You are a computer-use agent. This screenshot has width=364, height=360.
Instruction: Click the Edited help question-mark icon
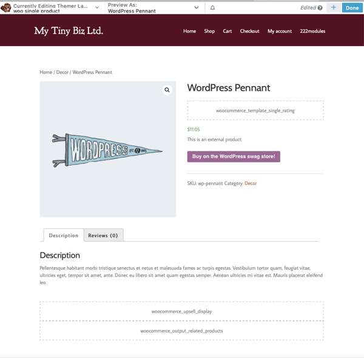(x=320, y=8)
